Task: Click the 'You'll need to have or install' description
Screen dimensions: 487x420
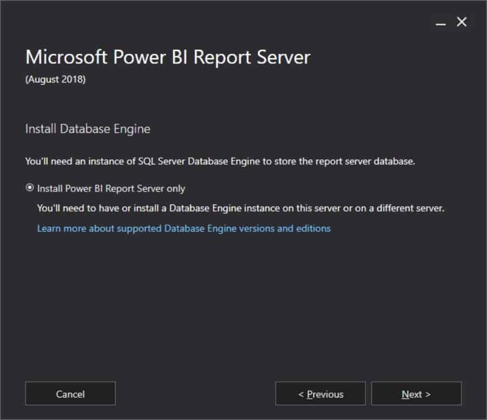Action: tap(241, 208)
